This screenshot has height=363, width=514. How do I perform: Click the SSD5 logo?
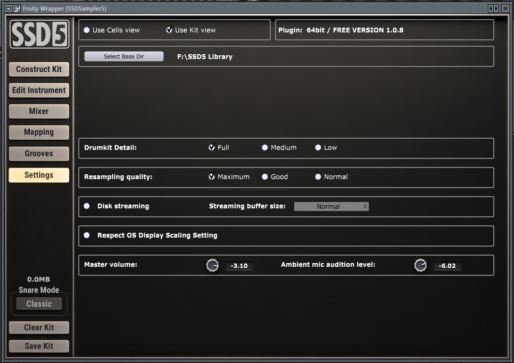39,34
